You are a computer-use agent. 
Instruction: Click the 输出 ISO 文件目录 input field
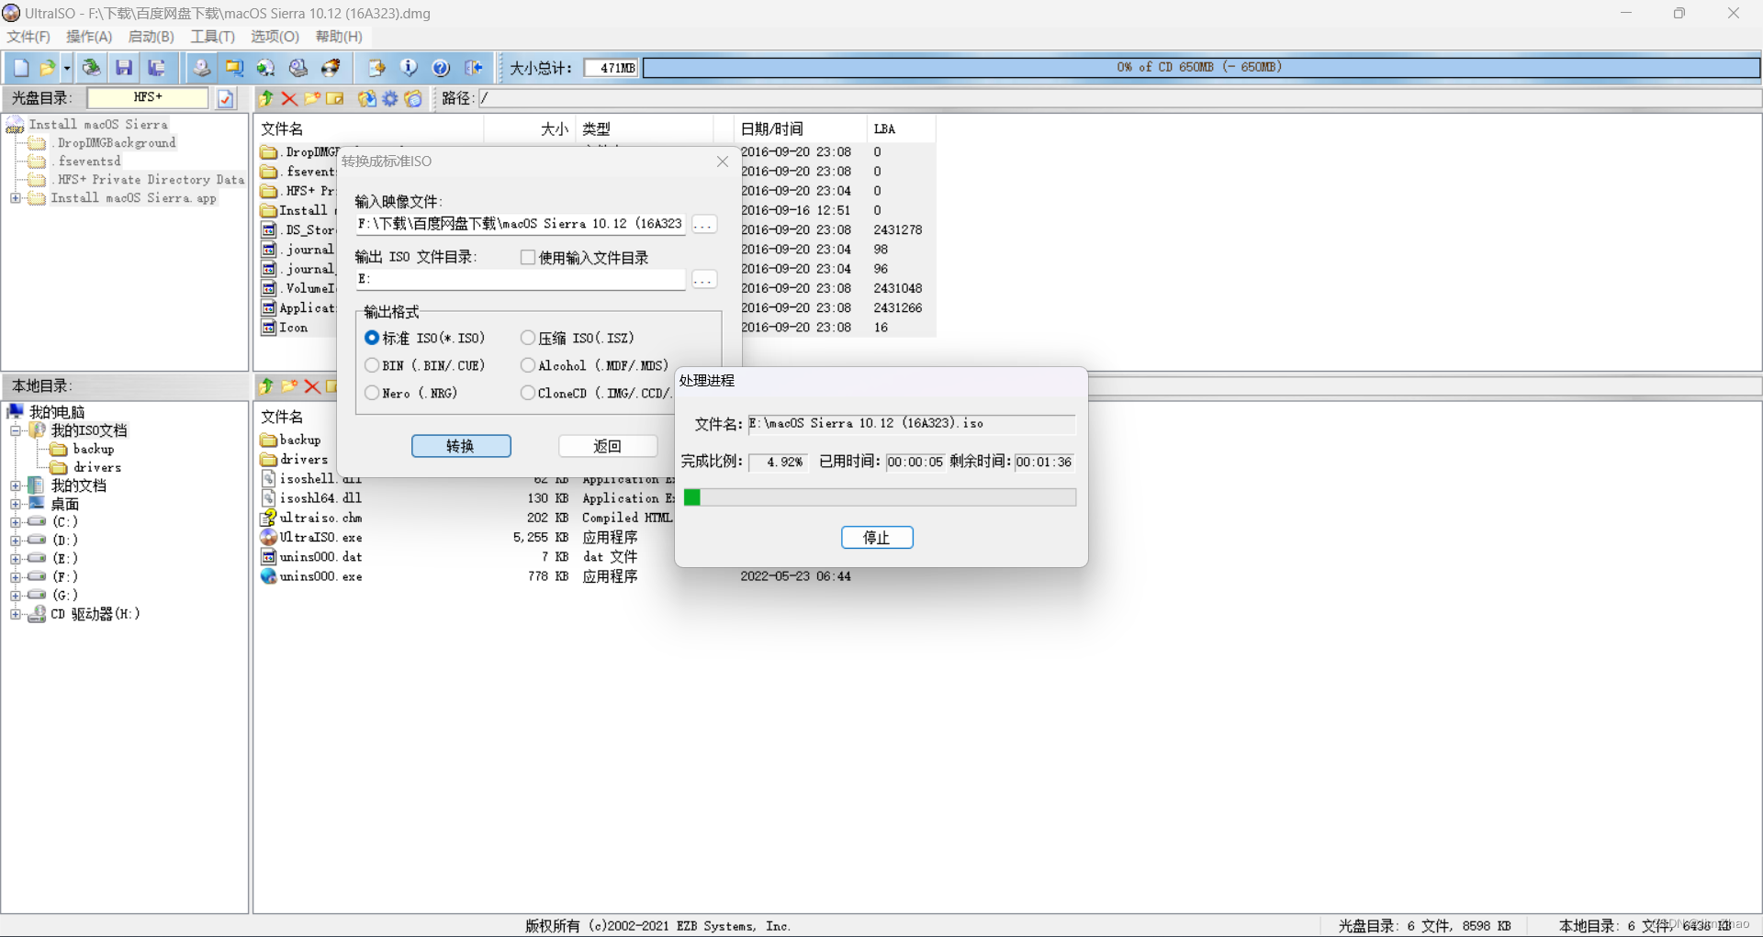[x=521, y=280]
